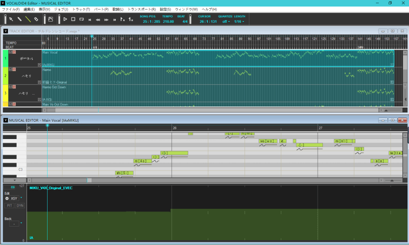
Task: Solo track 2 ハモリ with red S
Action: click(14, 69)
